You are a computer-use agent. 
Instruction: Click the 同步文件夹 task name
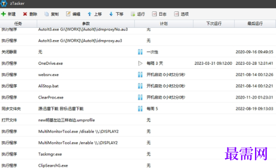[x=11, y=109]
